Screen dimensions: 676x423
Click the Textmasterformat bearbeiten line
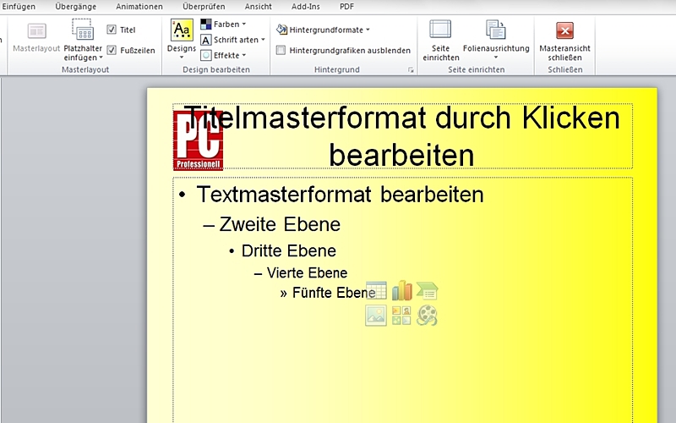[340, 195]
